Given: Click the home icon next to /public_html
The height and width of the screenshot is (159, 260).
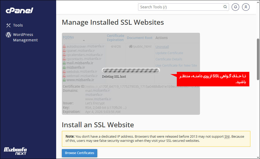Looking at the screenshot, I should tap(131, 46).
